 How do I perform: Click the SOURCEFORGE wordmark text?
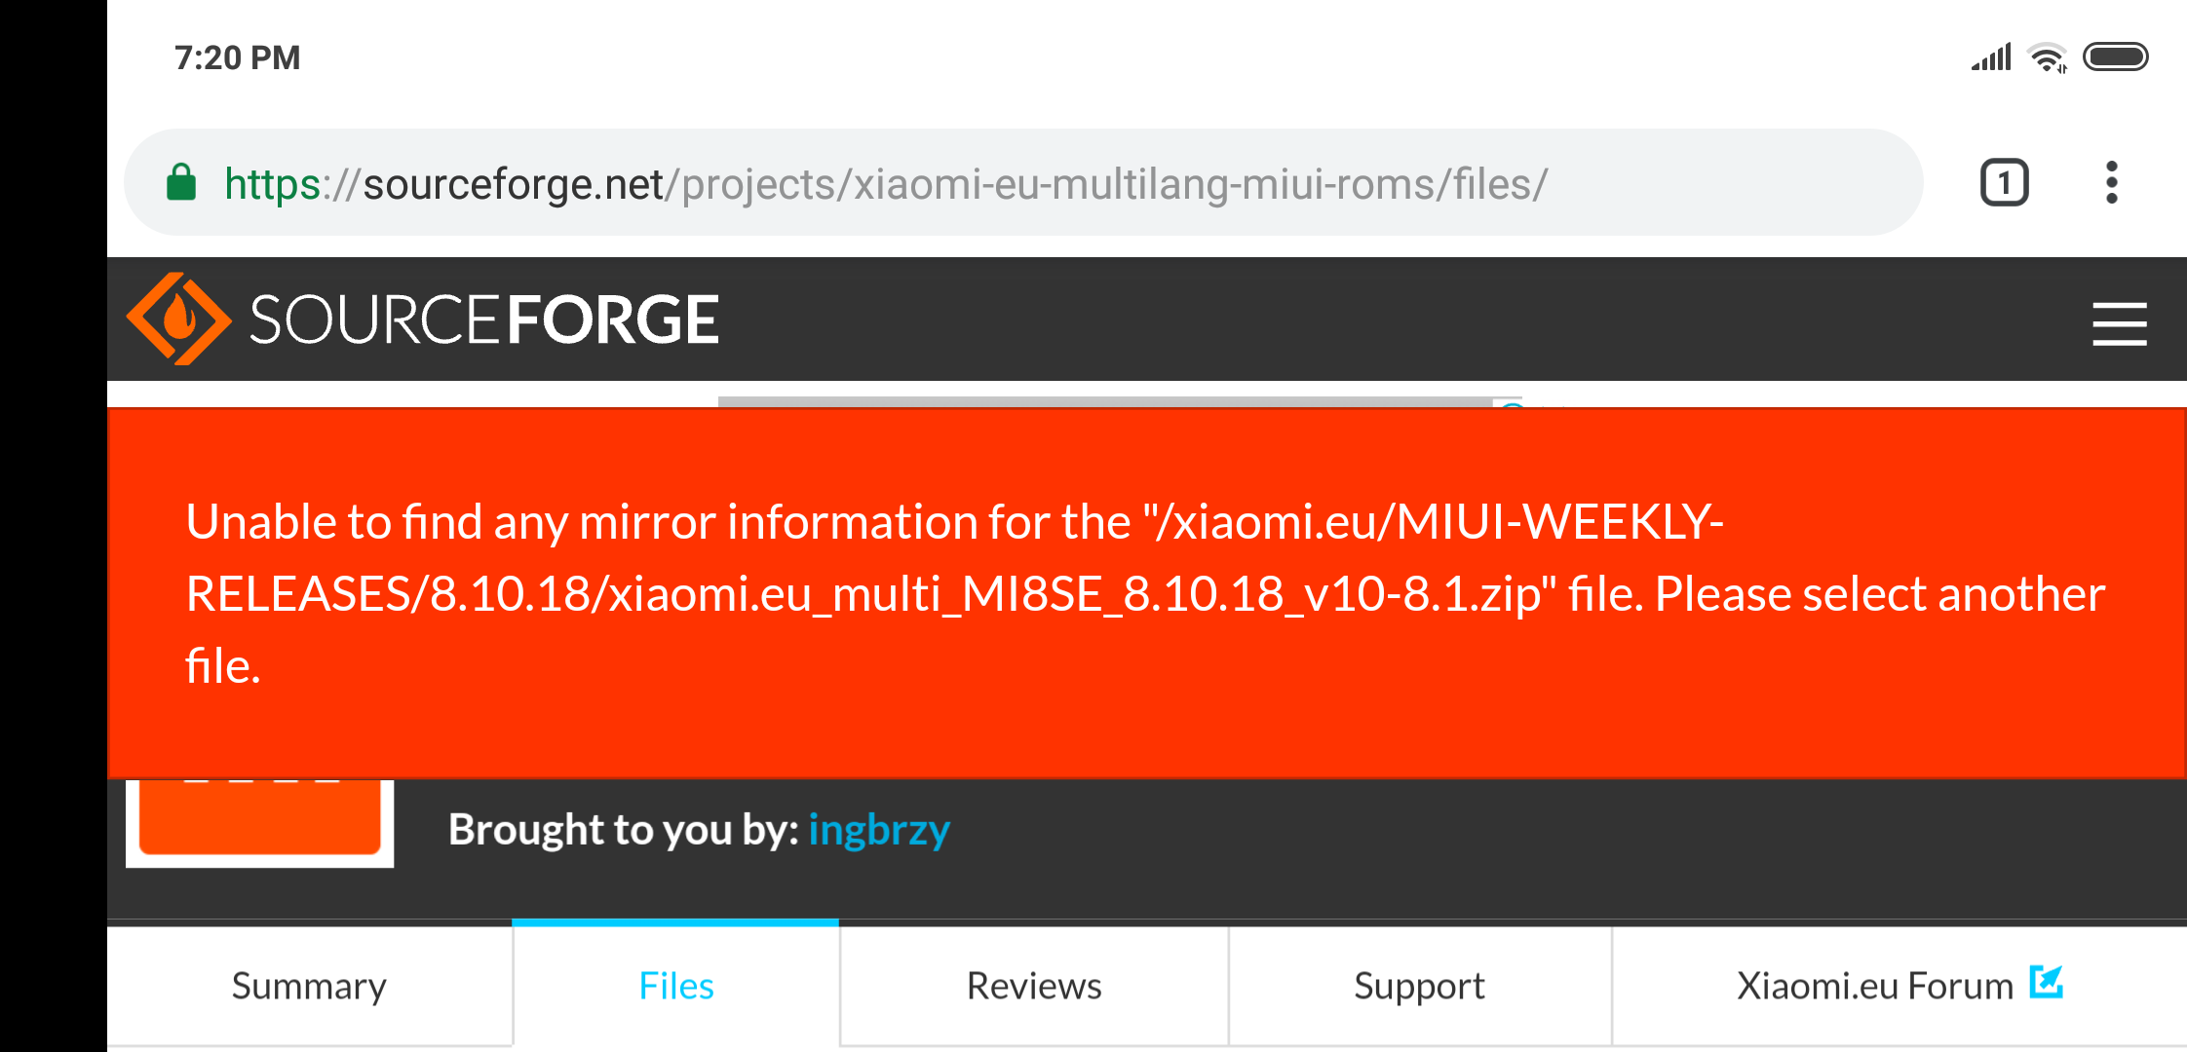484,320
